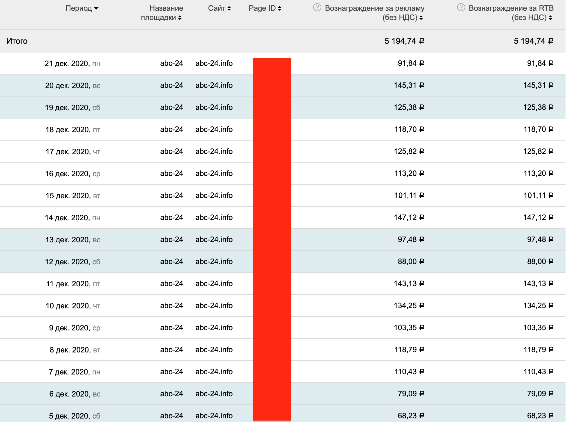The height and width of the screenshot is (422, 569).
Task: Click 147,12 ₽ ad reward value
Action: [x=409, y=217]
